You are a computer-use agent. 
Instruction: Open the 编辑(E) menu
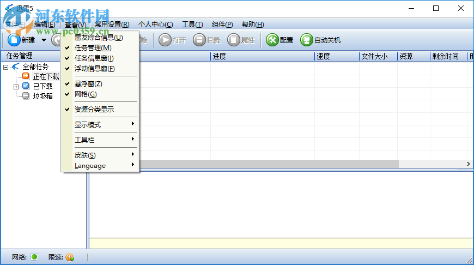click(x=45, y=25)
